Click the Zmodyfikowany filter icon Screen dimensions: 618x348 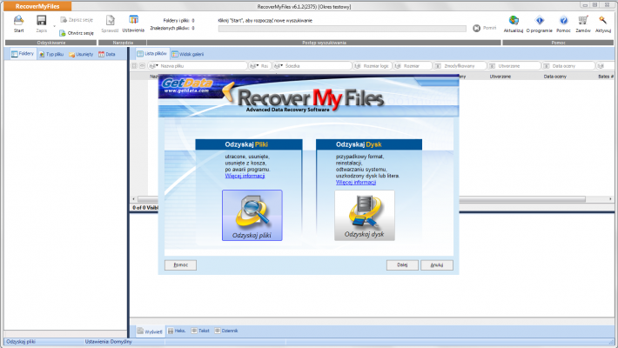[438, 66]
